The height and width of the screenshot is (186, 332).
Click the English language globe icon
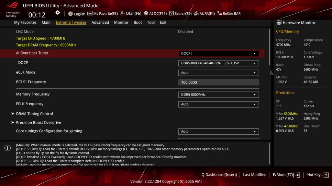(70, 14)
